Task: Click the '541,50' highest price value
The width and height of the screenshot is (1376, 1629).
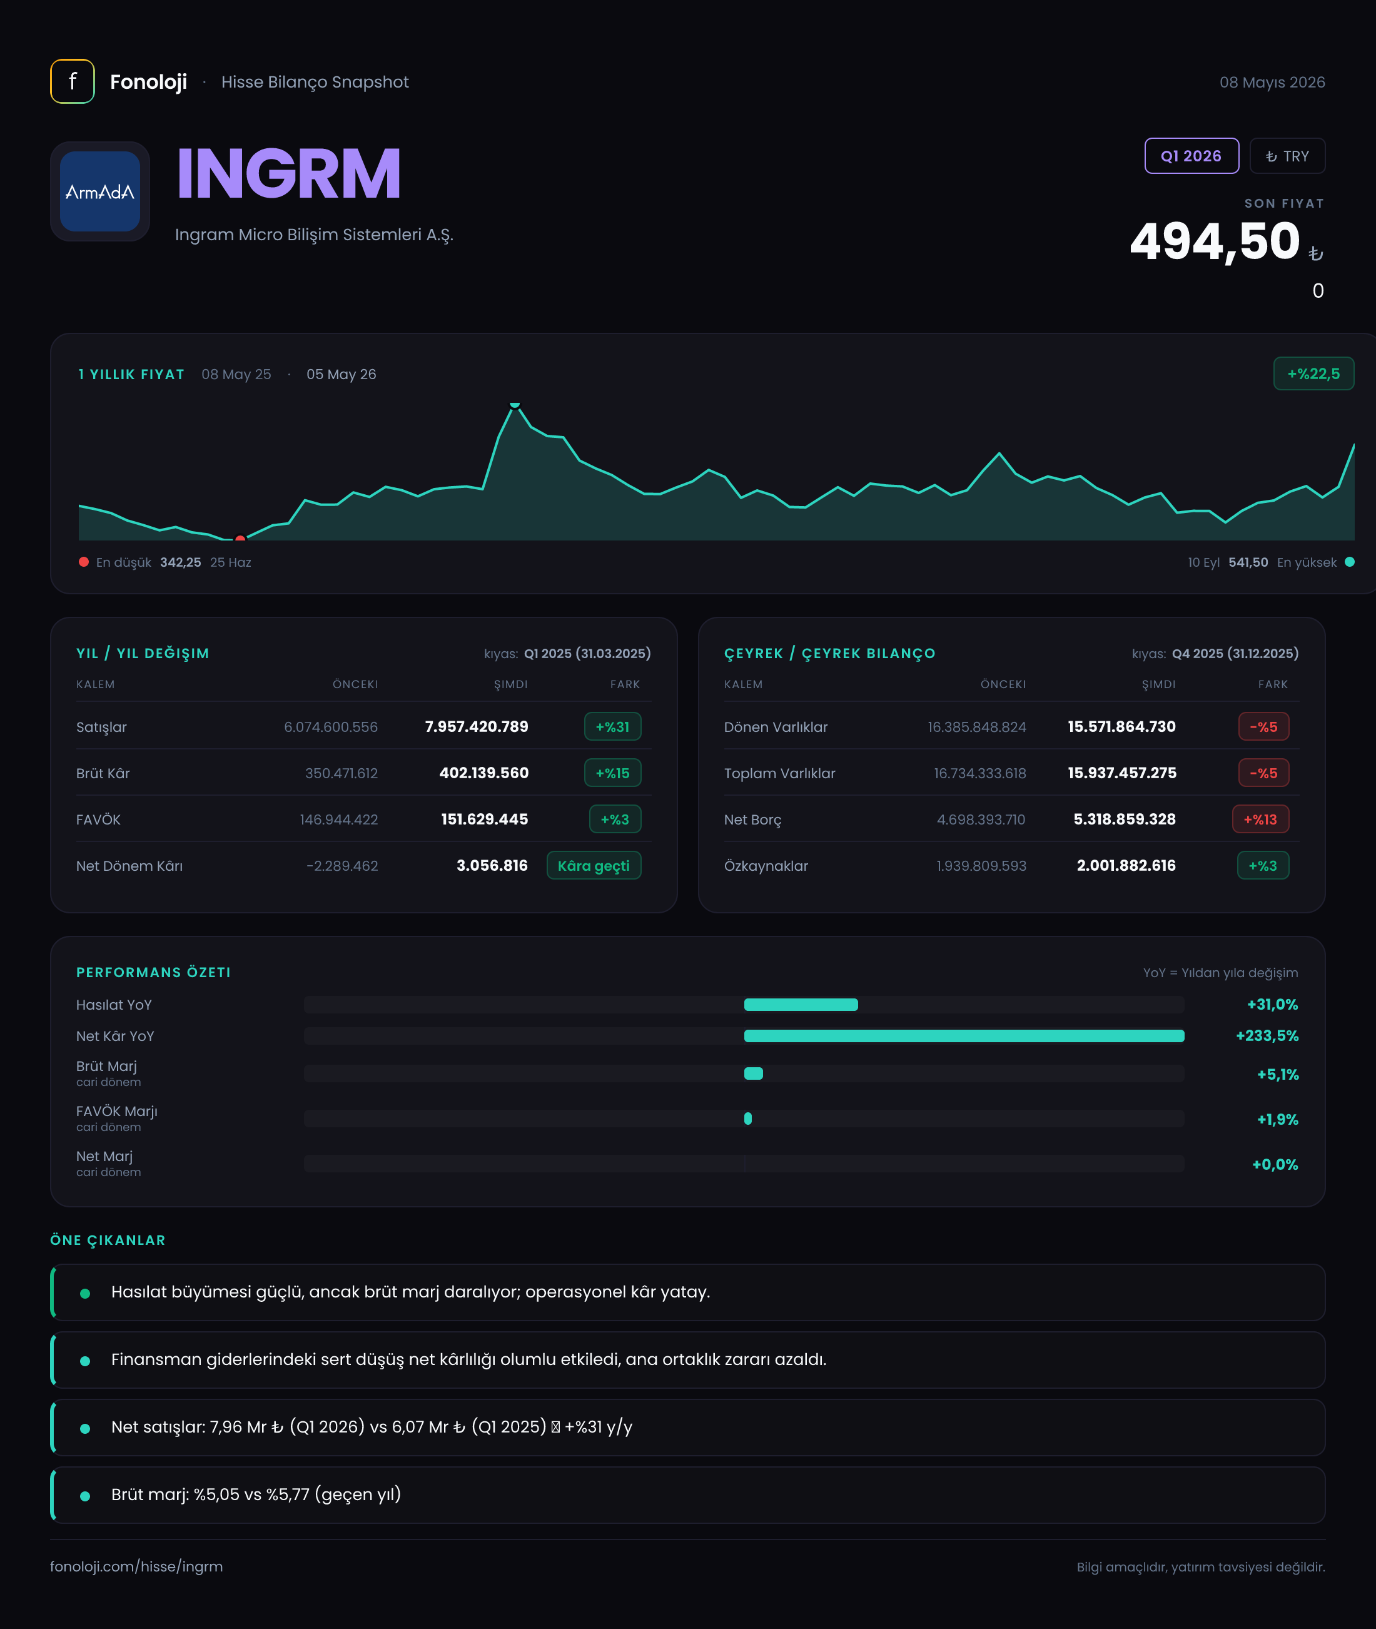Action: [x=1248, y=562]
